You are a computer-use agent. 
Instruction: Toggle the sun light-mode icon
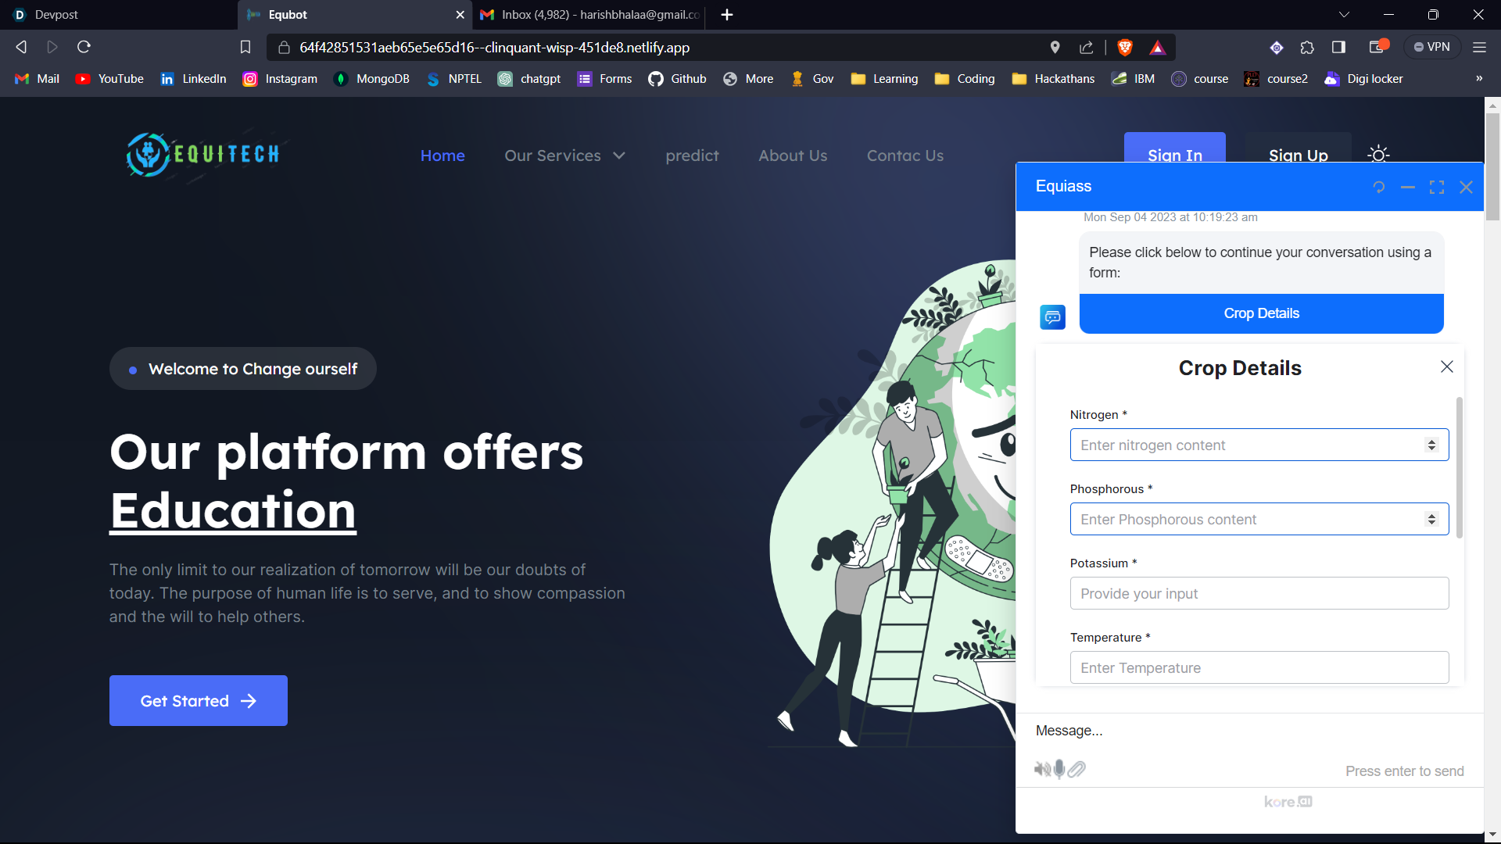(x=1378, y=154)
